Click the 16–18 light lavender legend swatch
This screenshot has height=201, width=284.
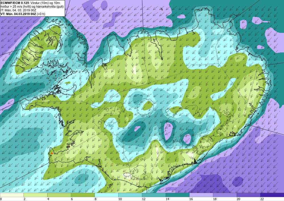(201, 195)
